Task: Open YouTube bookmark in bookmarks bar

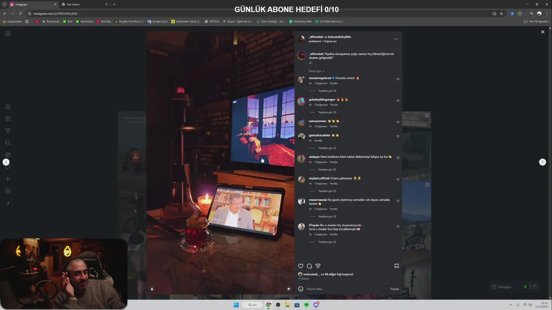Action: pyautogui.click(x=104, y=21)
